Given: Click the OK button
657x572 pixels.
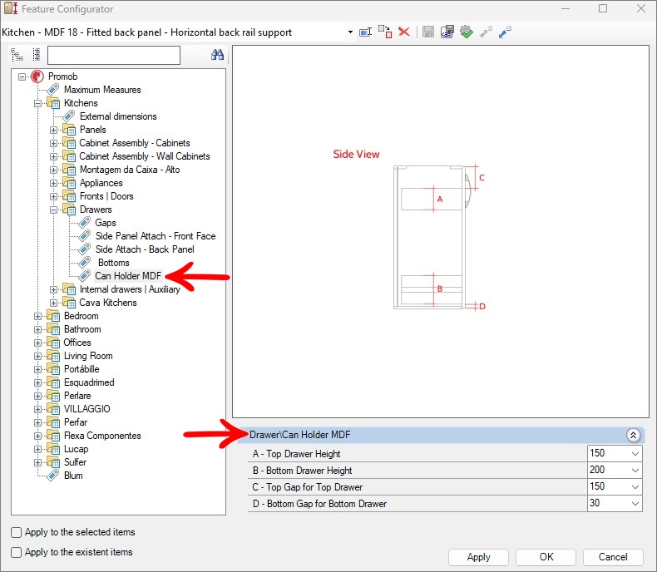Looking at the screenshot, I should tap(546, 557).
